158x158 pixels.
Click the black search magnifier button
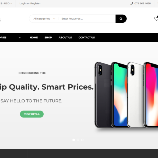point(121,19)
